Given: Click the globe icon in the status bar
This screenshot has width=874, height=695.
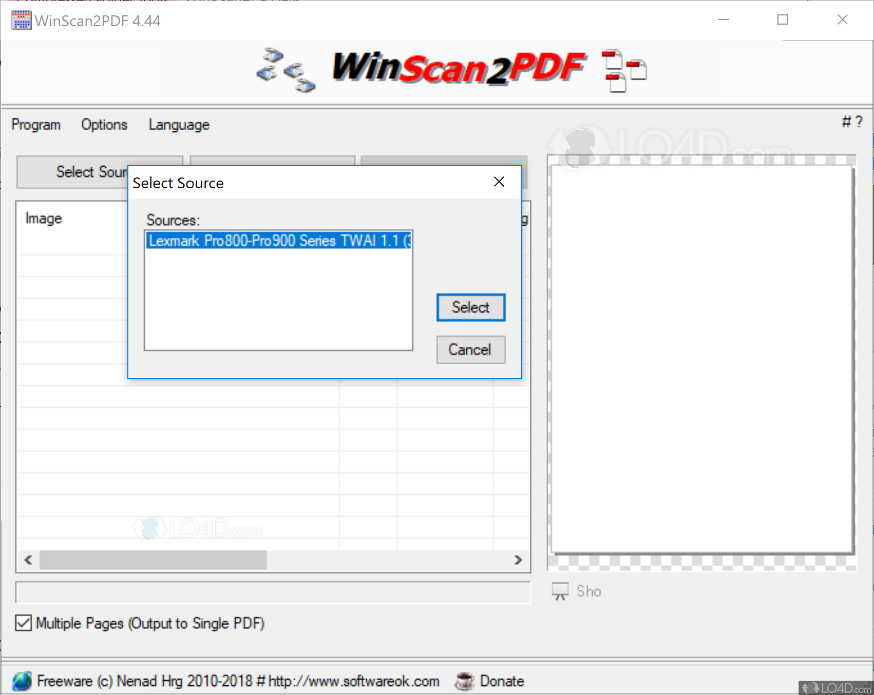Looking at the screenshot, I should [22, 681].
